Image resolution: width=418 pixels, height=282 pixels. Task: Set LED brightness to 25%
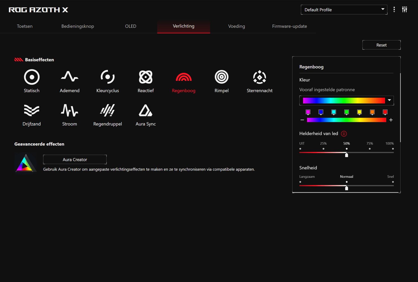point(323,149)
